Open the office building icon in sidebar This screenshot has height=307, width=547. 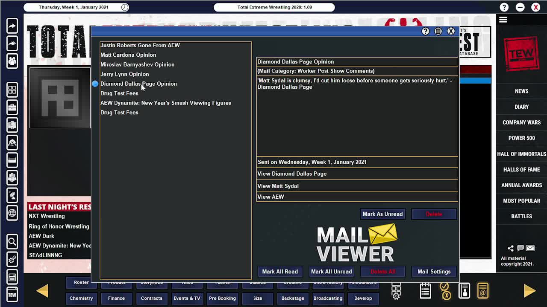coord(12,125)
